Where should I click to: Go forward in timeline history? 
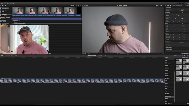click(106, 56)
